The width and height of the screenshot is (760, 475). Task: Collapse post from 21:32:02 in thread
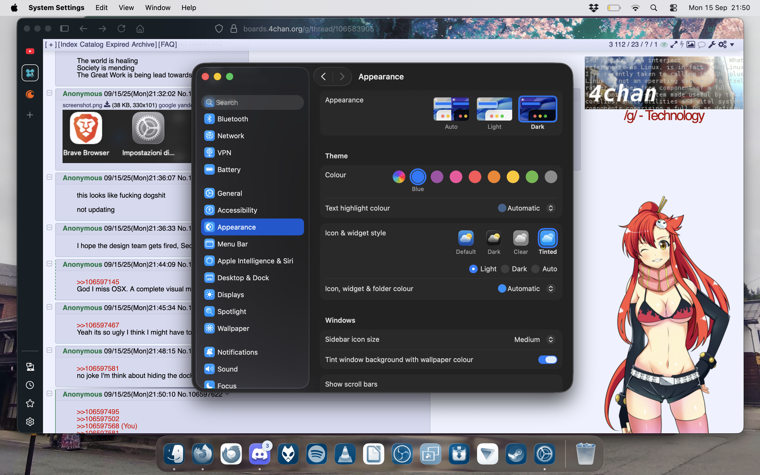point(49,93)
